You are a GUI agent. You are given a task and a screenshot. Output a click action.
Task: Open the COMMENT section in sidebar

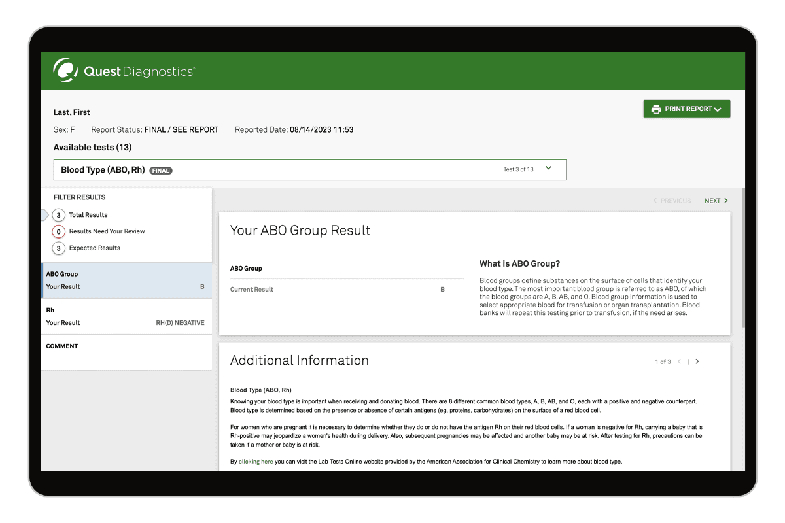point(62,346)
